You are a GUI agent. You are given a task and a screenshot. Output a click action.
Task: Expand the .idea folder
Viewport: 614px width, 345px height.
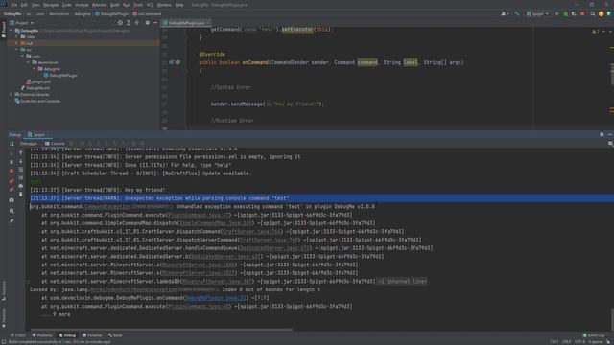click(x=16, y=36)
